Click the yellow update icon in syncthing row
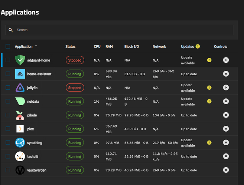 click(x=209, y=142)
